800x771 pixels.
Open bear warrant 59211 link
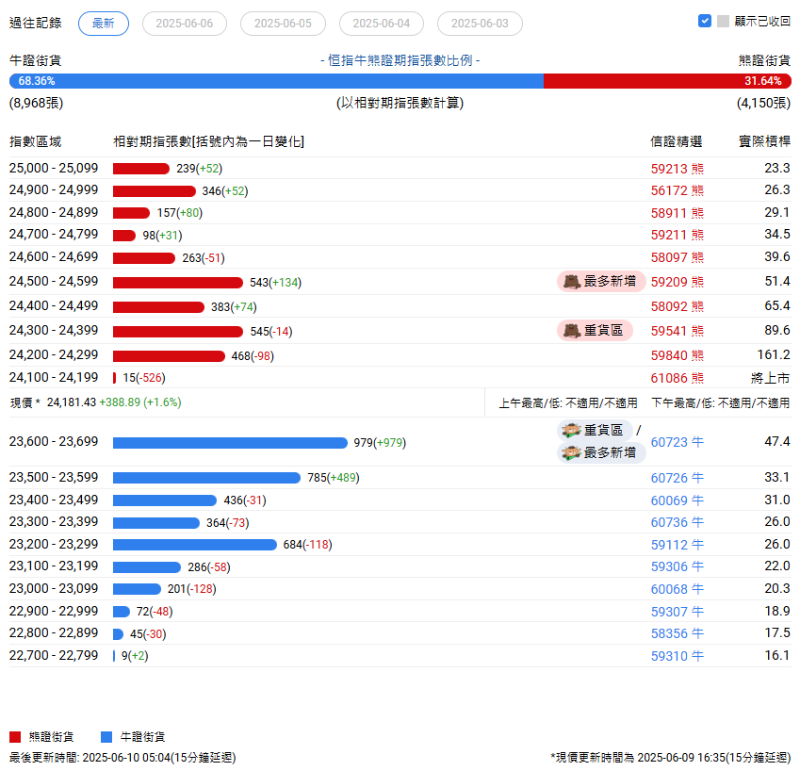point(678,236)
